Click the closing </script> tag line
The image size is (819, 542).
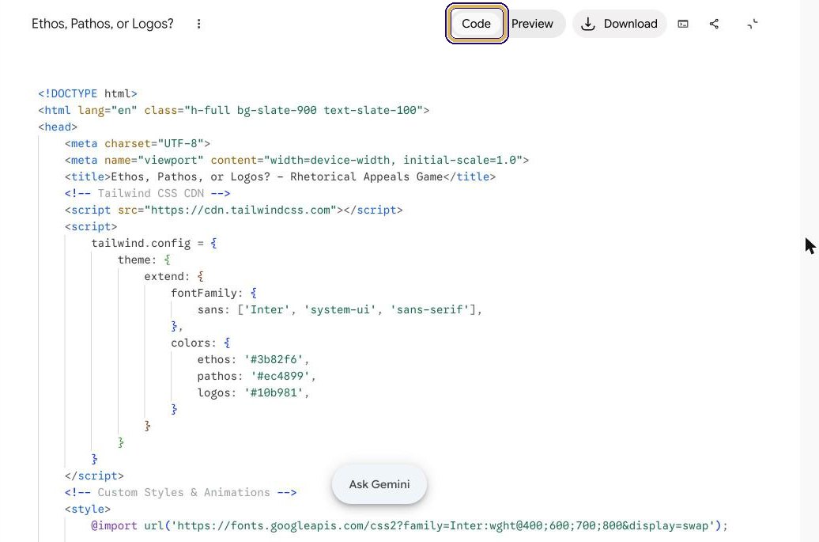pyautogui.click(x=94, y=476)
